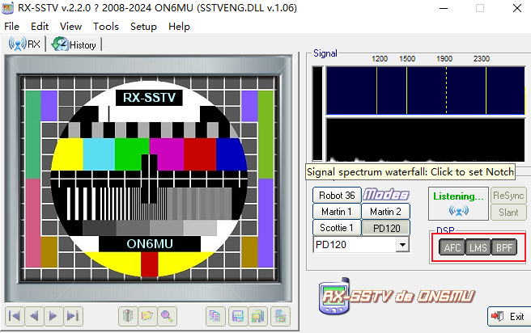The height and width of the screenshot is (333, 531).
Task: Switch to the RX tab
Action: 24,44
